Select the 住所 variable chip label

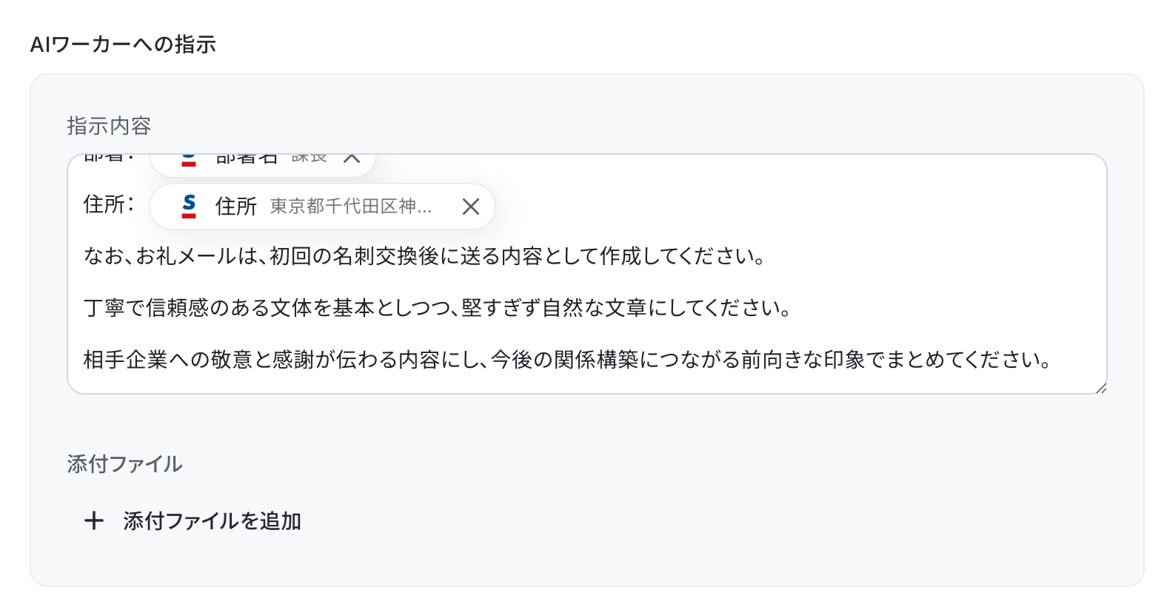pos(235,207)
